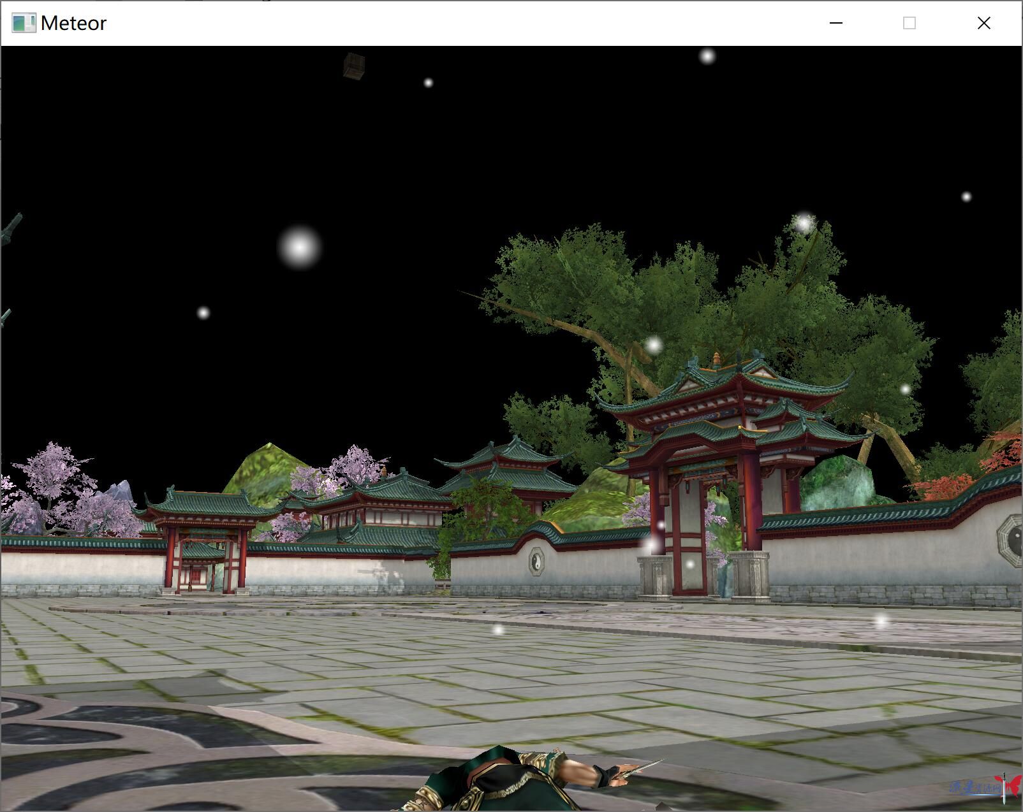Click the Meteor app icon in title bar
This screenshot has width=1023, height=812.
(x=24, y=23)
